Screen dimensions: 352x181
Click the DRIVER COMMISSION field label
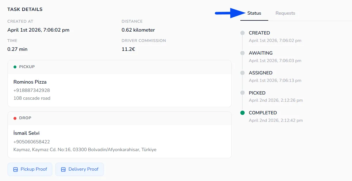pyautogui.click(x=144, y=41)
